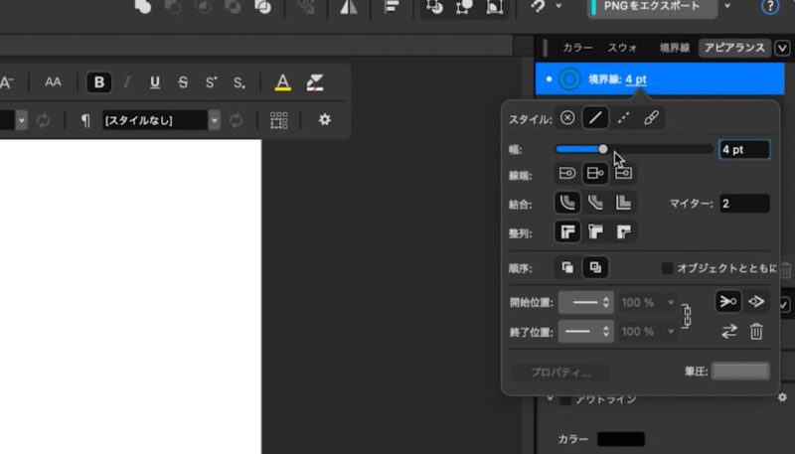Switch to the アピアランス tab
The height and width of the screenshot is (454, 795).
[x=734, y=48]
